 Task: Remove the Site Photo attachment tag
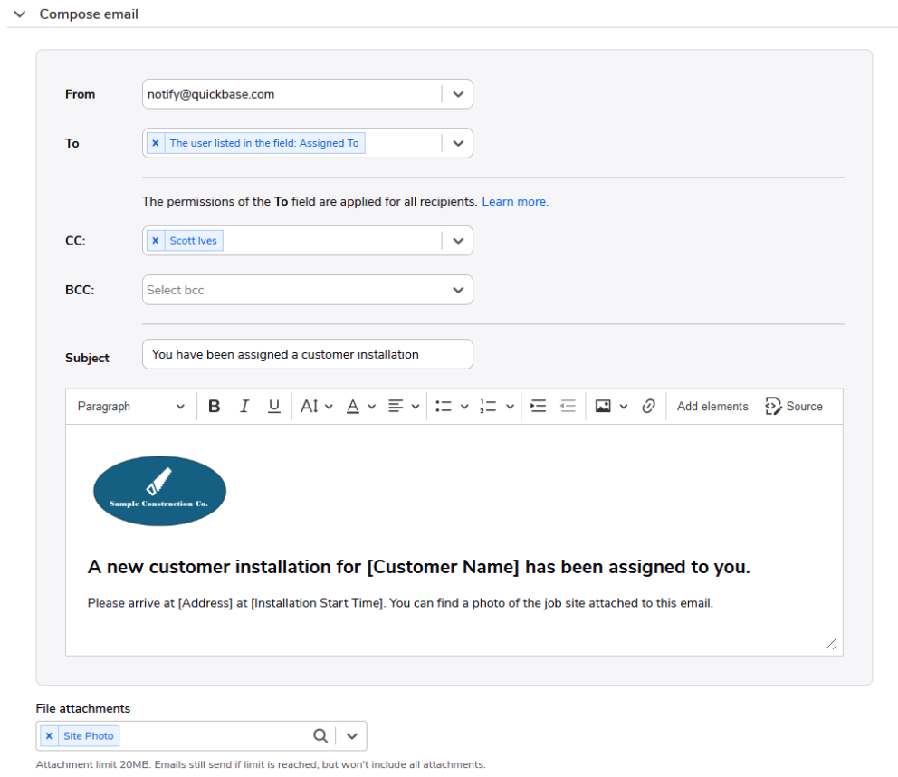(x=49, y=735)
